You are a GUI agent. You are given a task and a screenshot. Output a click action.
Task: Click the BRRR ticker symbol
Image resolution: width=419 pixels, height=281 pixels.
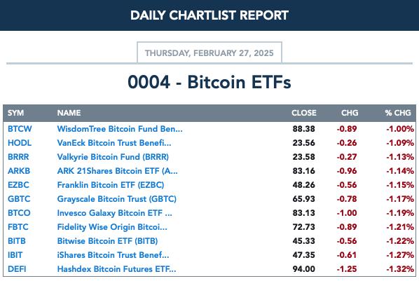18,157
